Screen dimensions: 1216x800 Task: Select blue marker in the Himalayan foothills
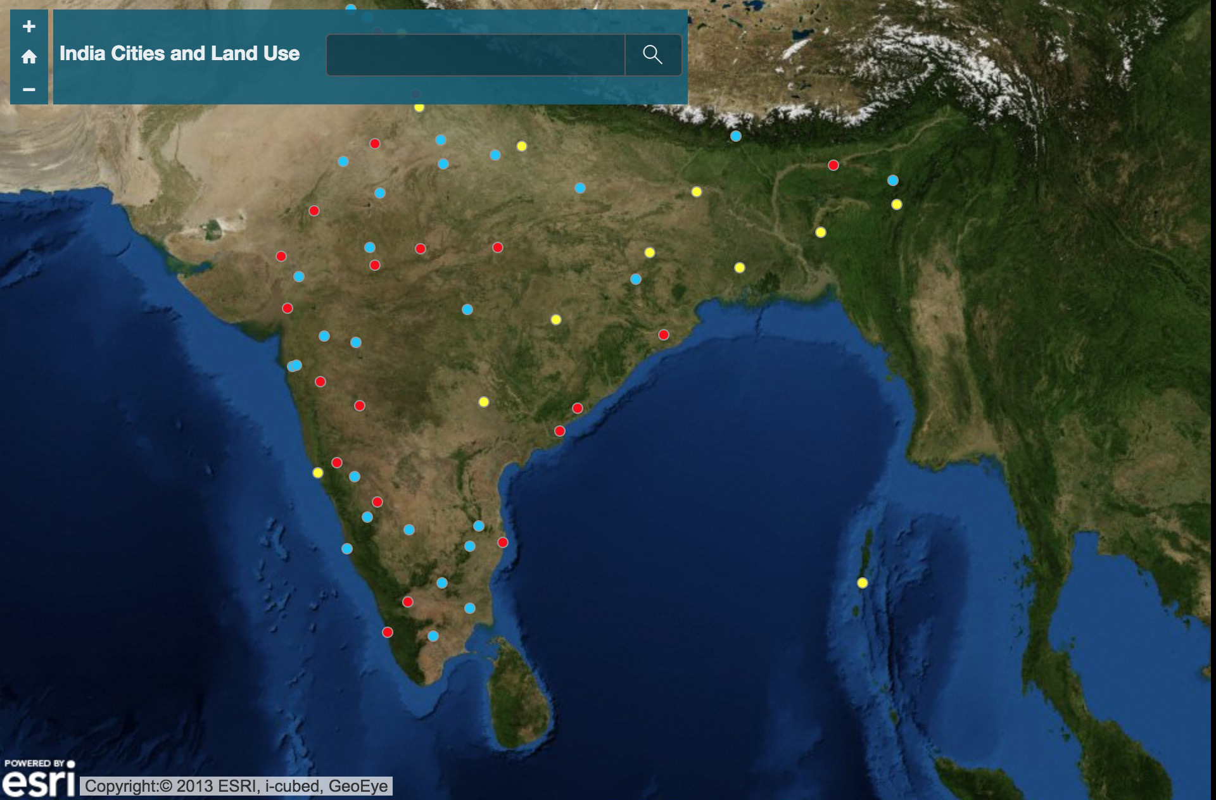[x=735, y=136]
